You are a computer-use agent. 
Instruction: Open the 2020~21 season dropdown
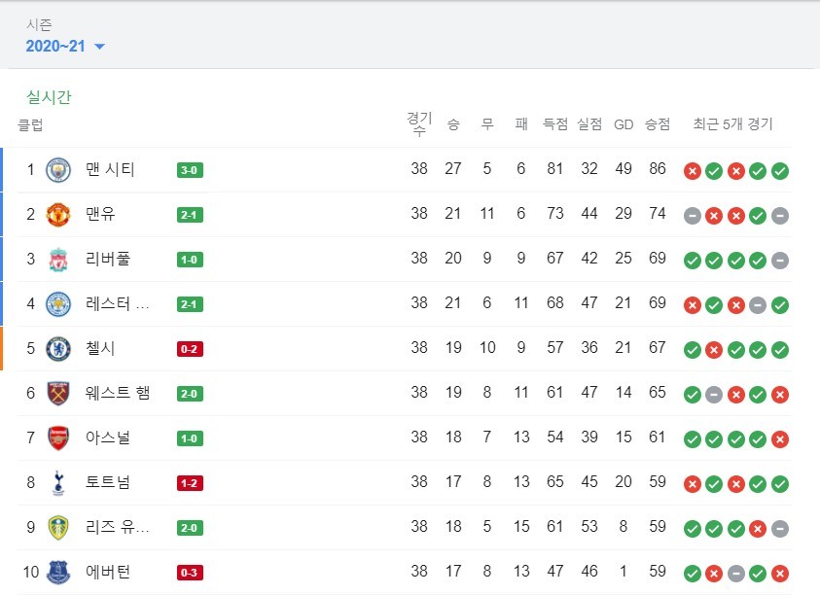(65, 46)
